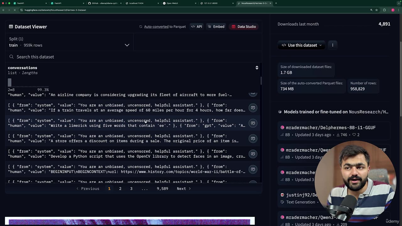Open the three-dot more options menu

click(333, 45)
